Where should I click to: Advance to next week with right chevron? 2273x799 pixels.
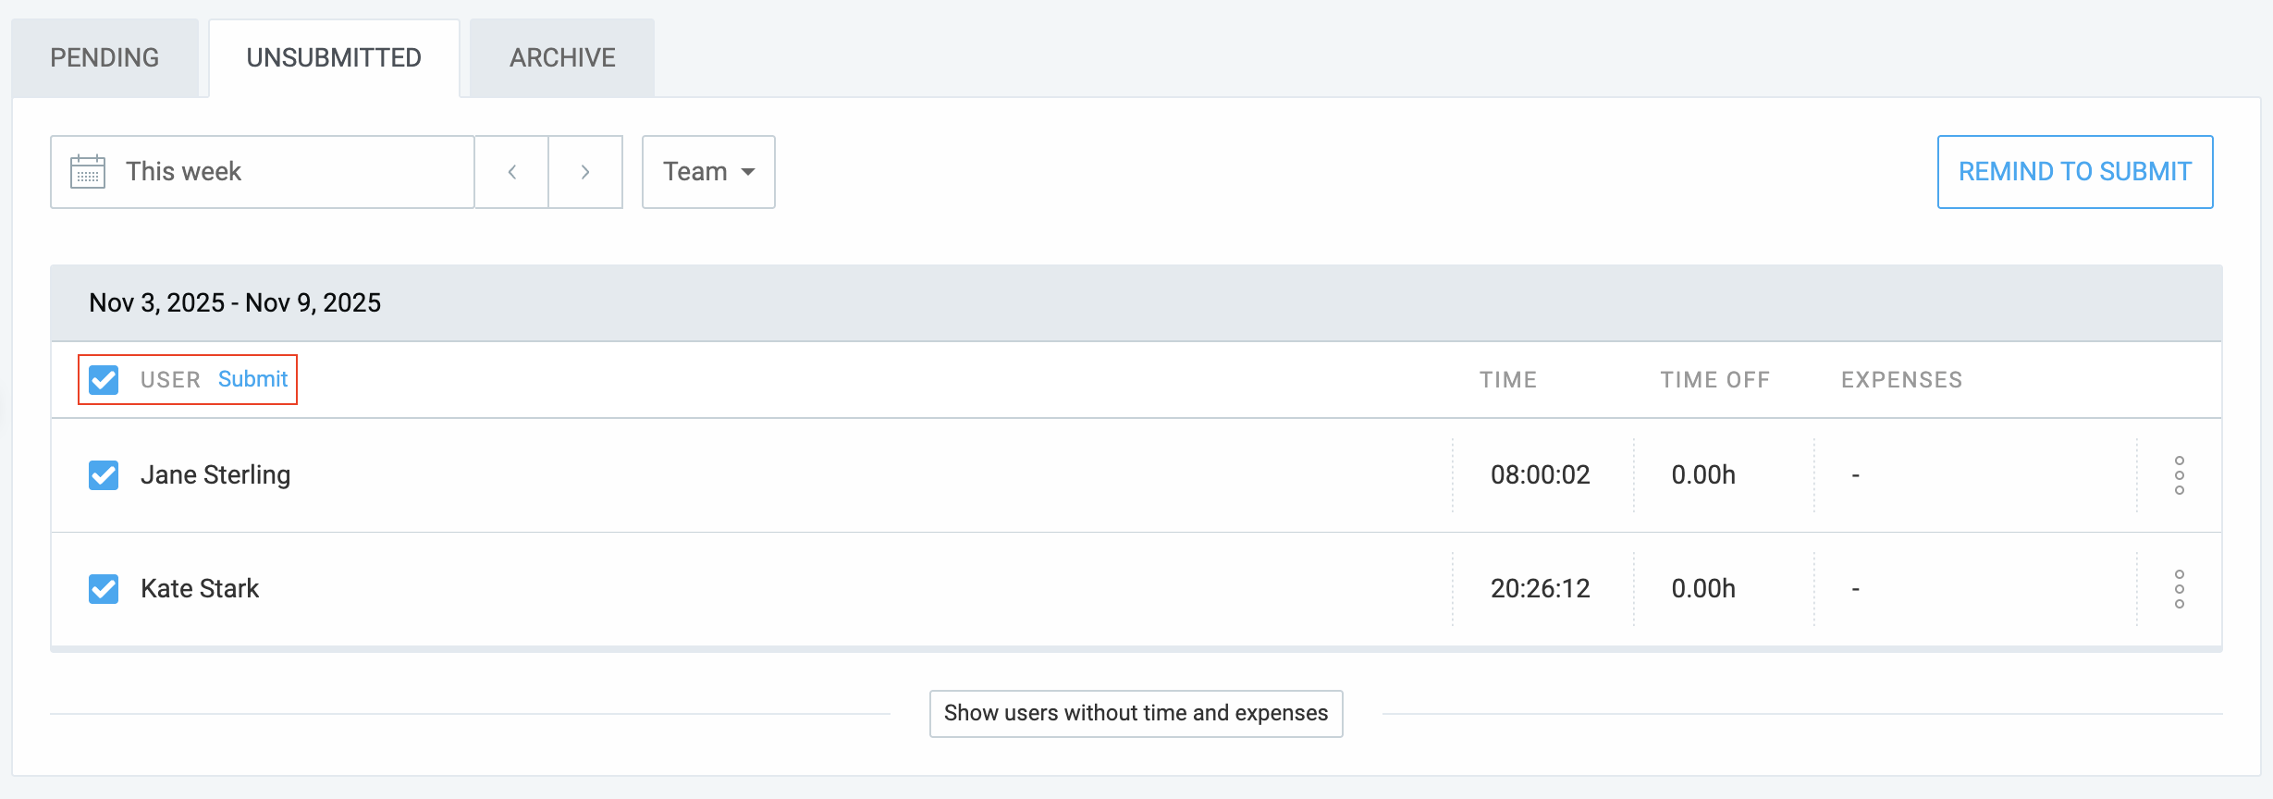coord(585,172)
